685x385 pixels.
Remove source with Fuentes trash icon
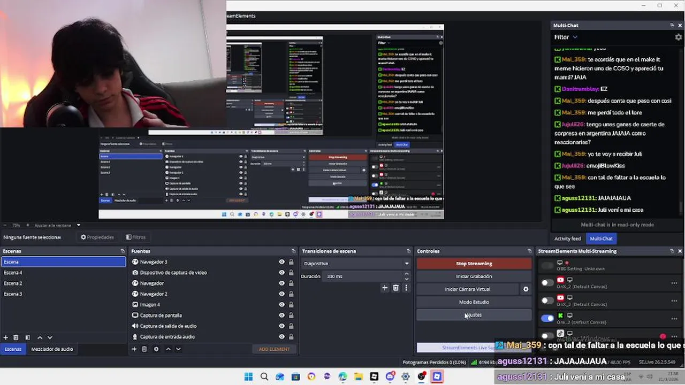coord(144,349)
